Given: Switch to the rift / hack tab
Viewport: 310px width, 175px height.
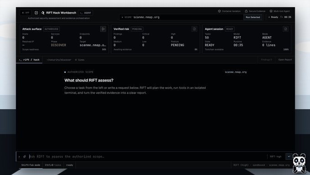Looking at the screenshot, I should coord(29,60).
